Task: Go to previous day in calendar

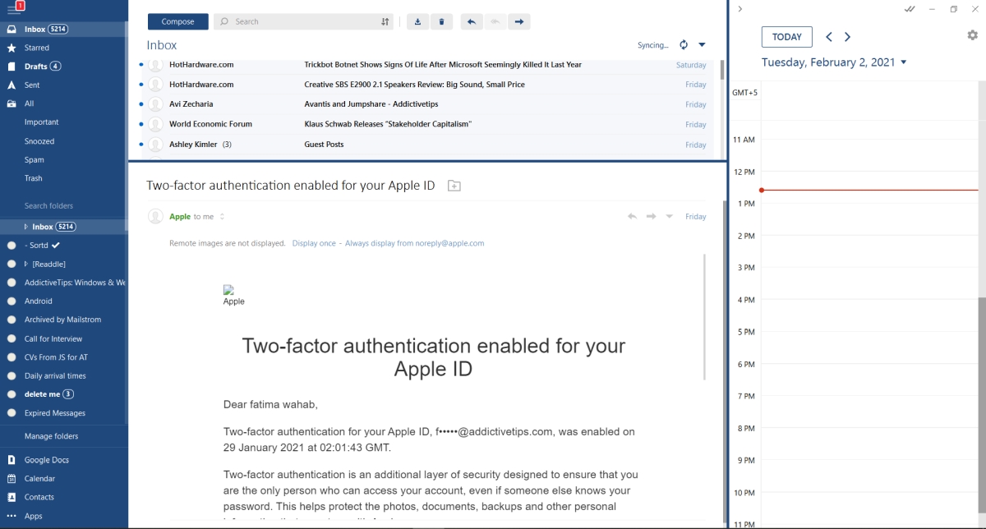Action: (x=829, y=37)
